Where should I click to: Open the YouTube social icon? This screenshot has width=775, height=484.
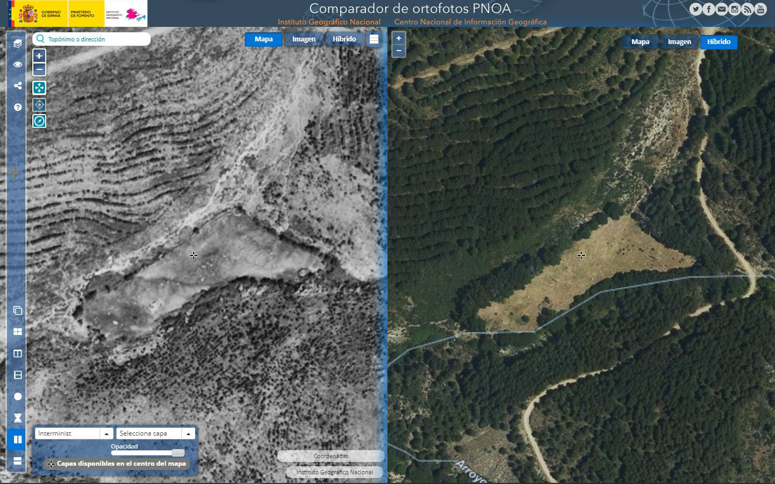click(760, 9)
